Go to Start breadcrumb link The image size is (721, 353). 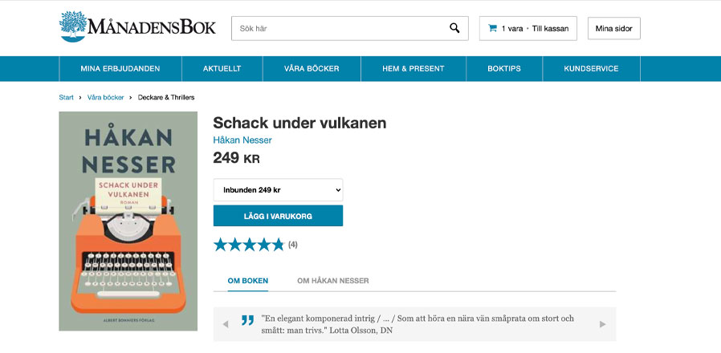click(66, 97)
